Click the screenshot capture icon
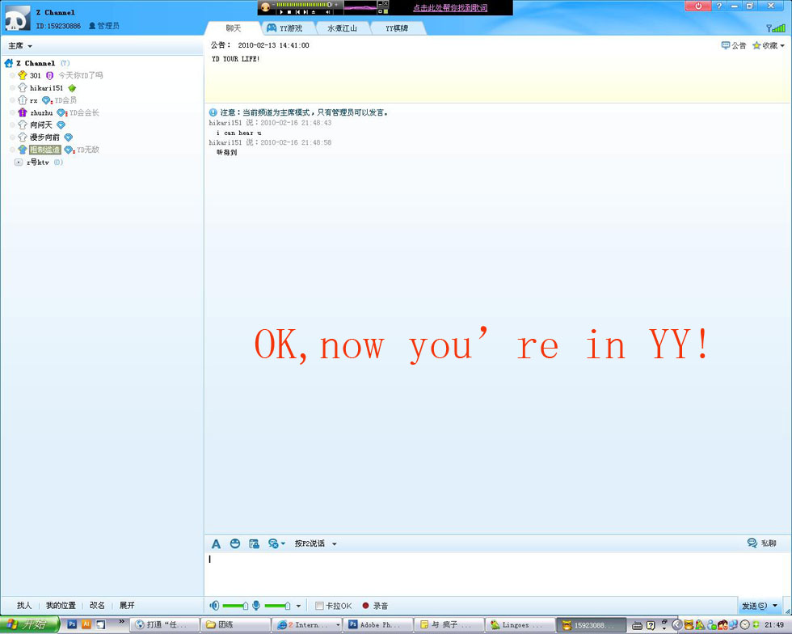The height and width of the screenshot is (634, 792). [254, 543]
